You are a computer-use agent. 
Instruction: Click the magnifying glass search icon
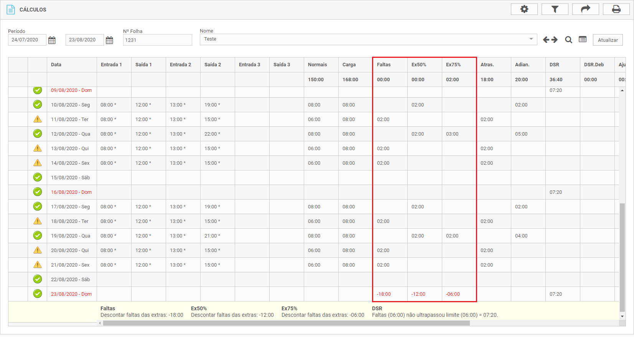[x=568, y=40]
